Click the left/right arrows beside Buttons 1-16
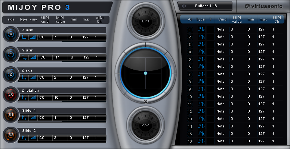Viewport: 290px width, 149px height. [x=184, y=6]
